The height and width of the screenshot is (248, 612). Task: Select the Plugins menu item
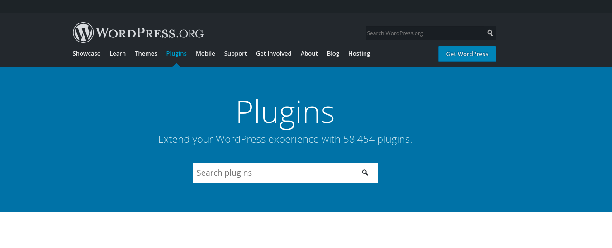coord(176,53)
